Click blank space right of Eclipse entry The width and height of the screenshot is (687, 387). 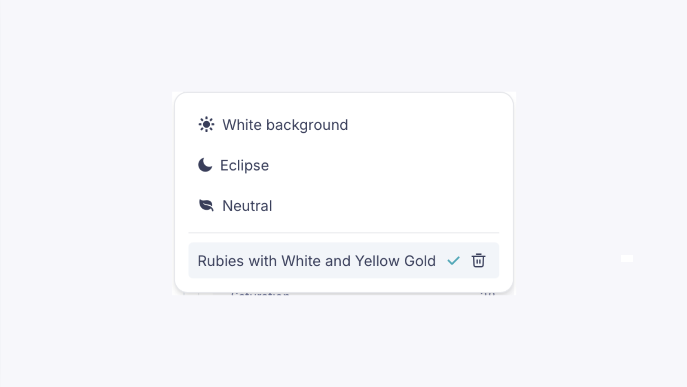pos(383,165)
